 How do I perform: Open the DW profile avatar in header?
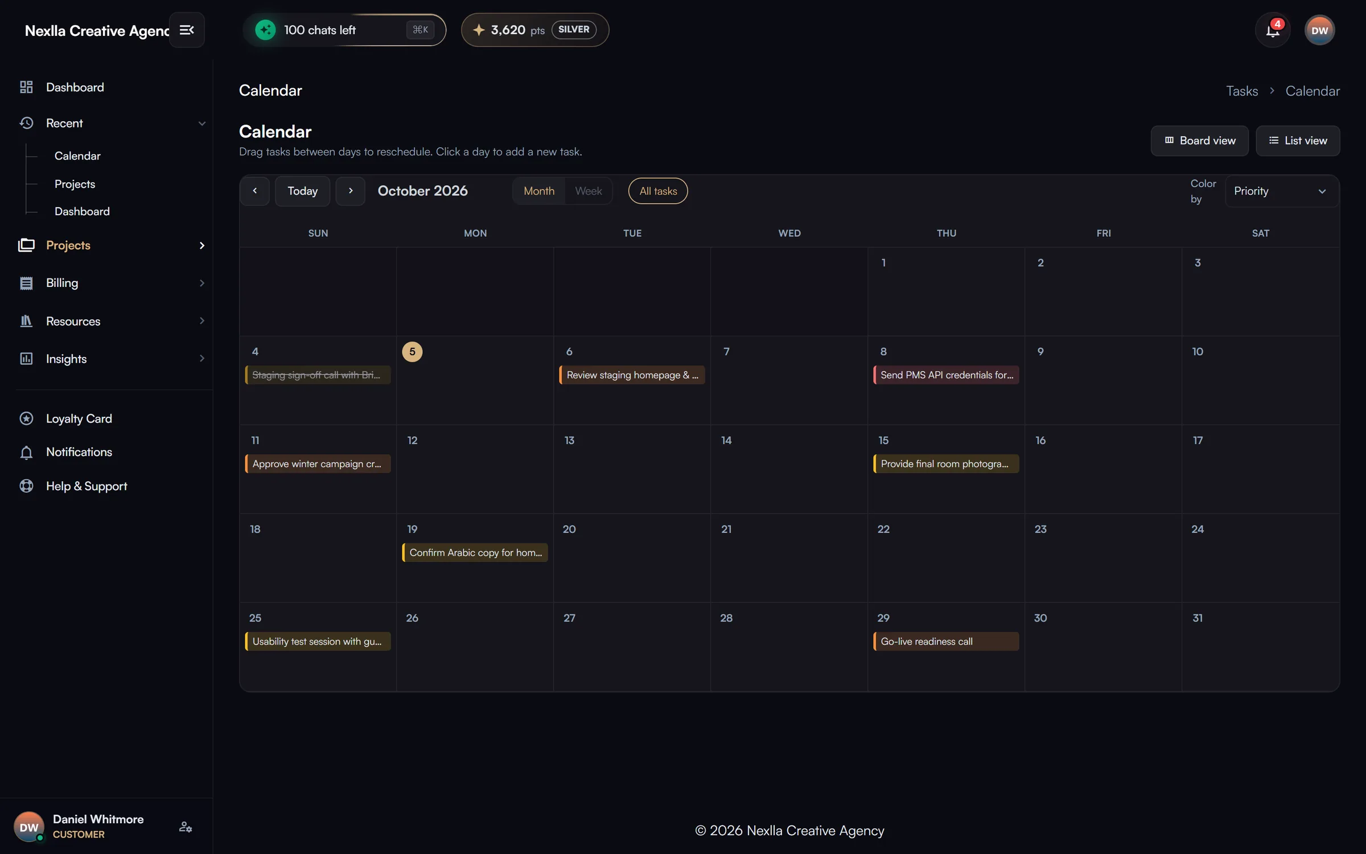click(x=1319, y=30)
